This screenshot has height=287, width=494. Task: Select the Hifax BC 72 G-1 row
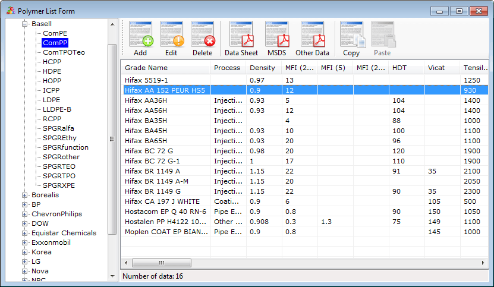pyautogui.click(x=304, y=161)
